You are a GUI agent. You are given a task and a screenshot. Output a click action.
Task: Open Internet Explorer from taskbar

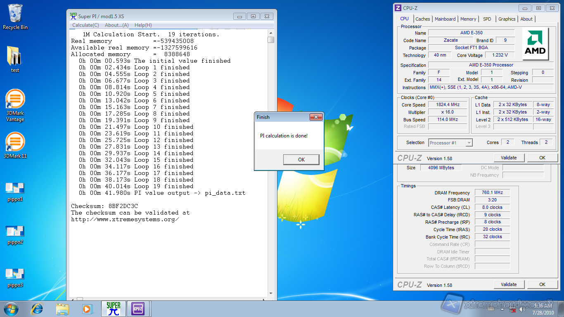[38, 308]
